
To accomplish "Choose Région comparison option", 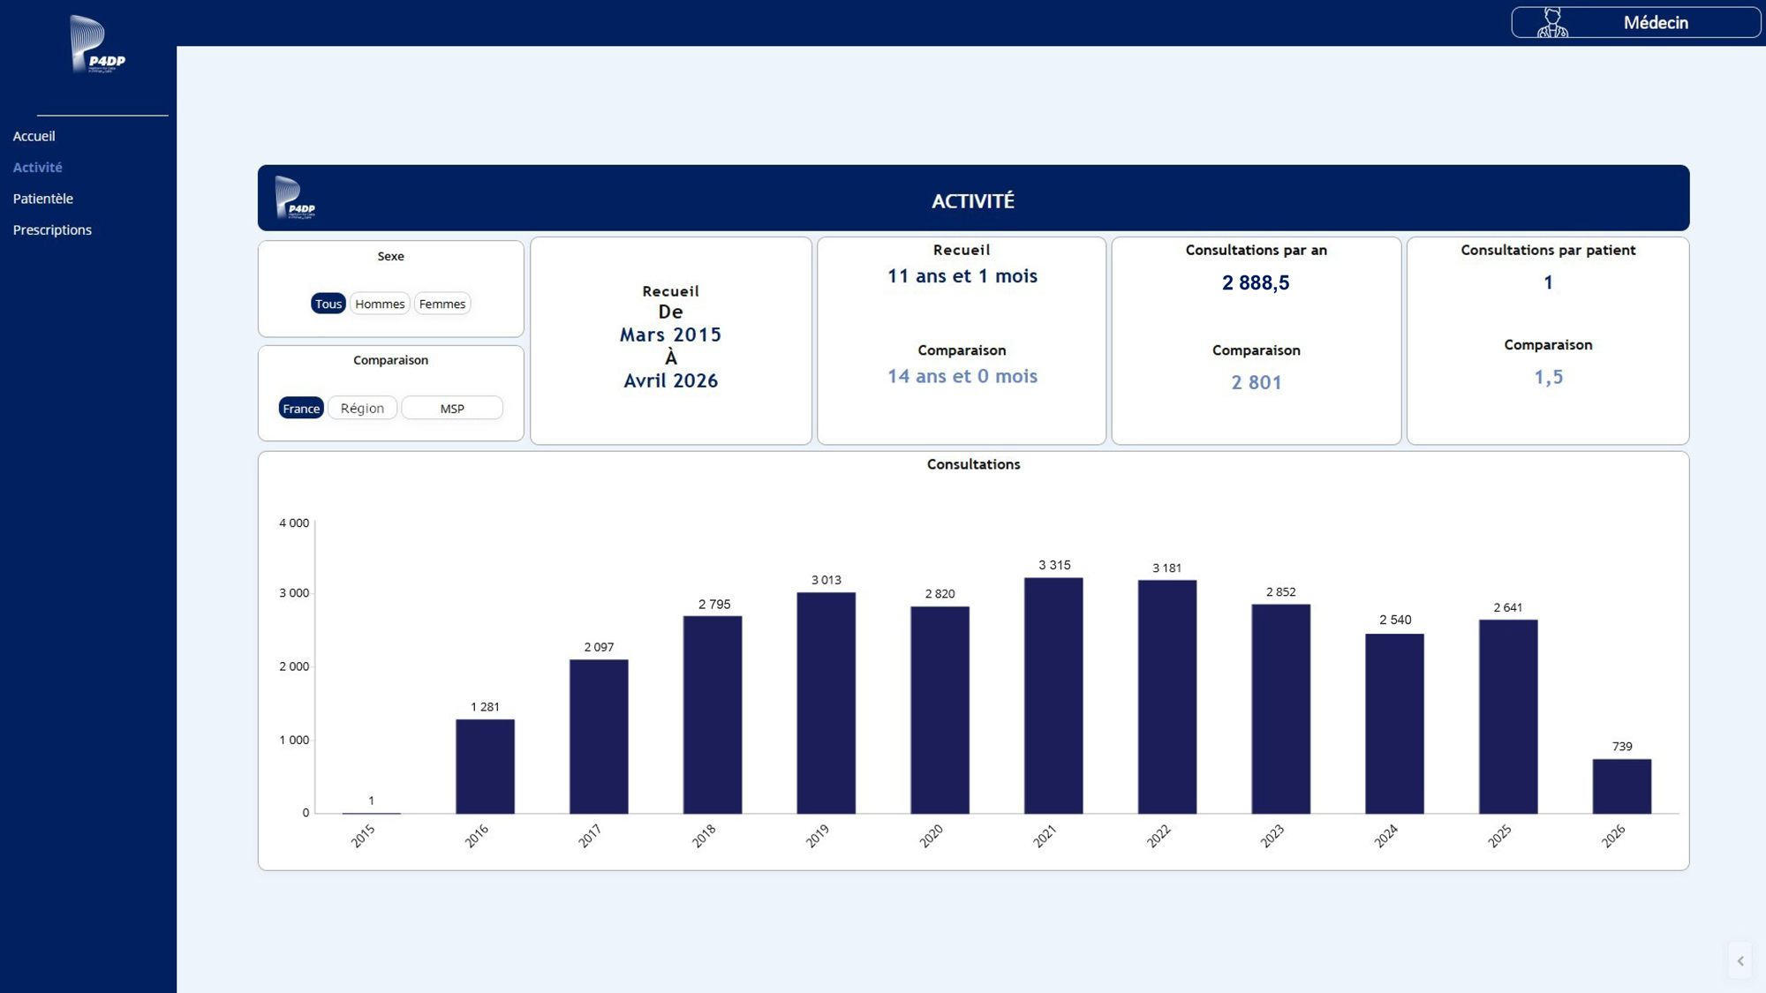I will point(362,408).
